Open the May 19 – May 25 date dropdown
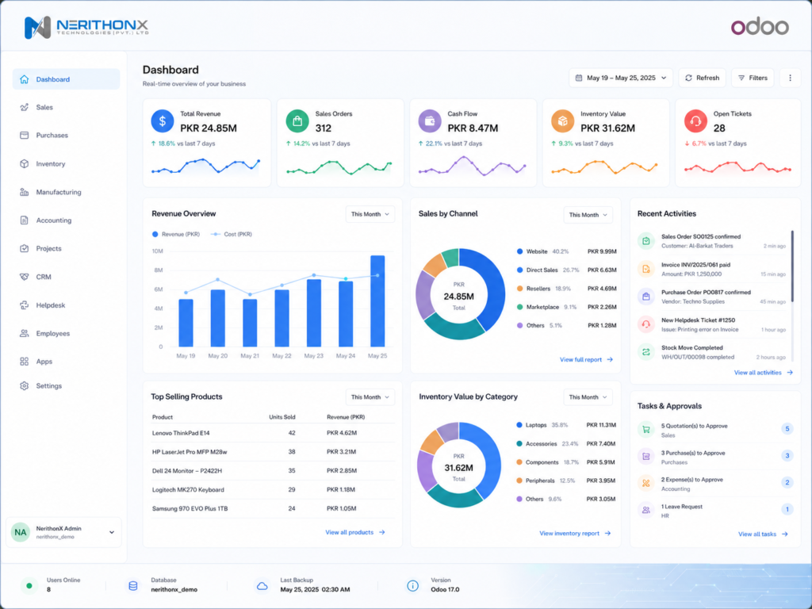The image size is (812, 609). [x=621, y=78]
